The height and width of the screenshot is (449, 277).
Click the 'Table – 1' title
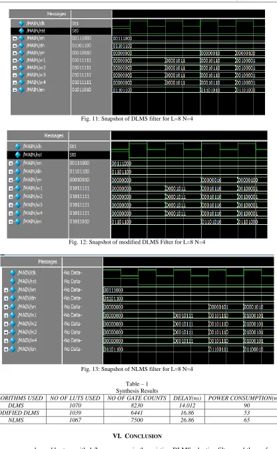pyautogui.click(x=137, y=384)
